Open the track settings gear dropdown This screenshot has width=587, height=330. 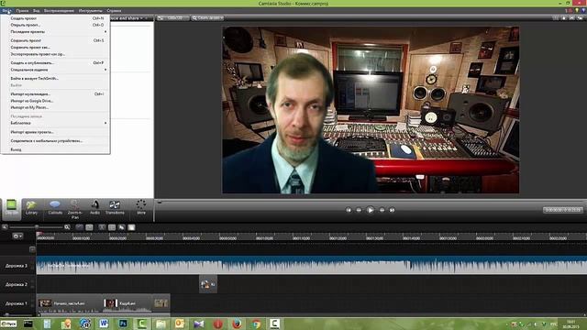(x=17, y=236)
